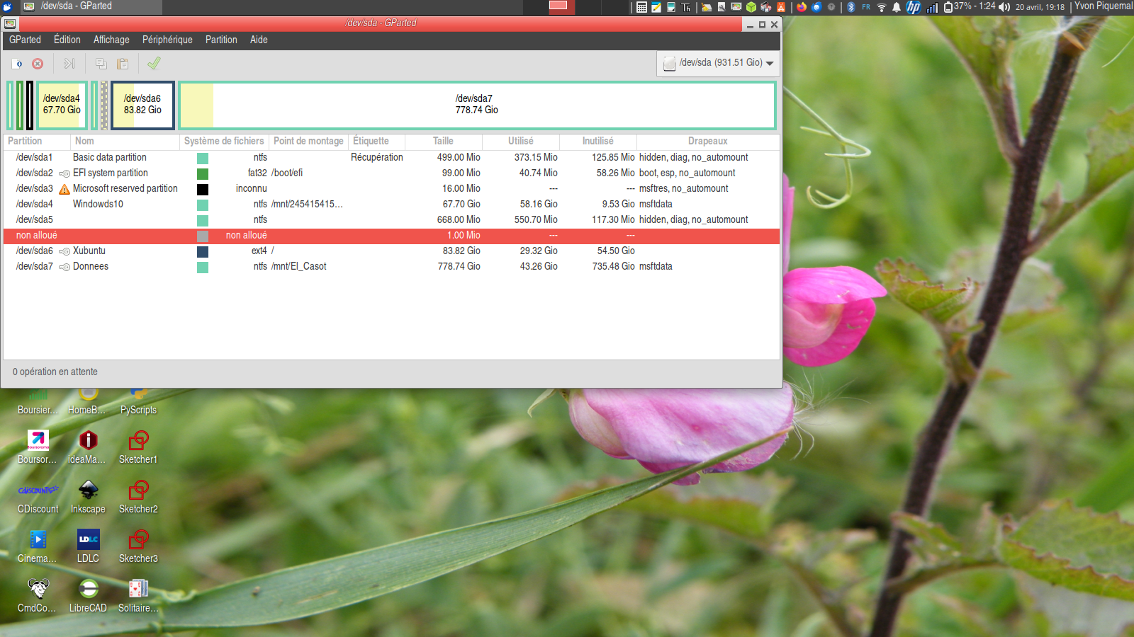Open the GParted menu
Screen dimensions: 1134x637
click(x=25, y=40)
